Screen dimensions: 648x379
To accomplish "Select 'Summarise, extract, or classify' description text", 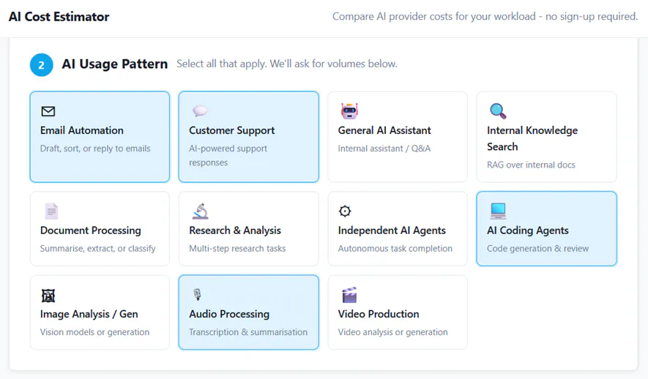I will pyautogui.click(x=97, y=249).
